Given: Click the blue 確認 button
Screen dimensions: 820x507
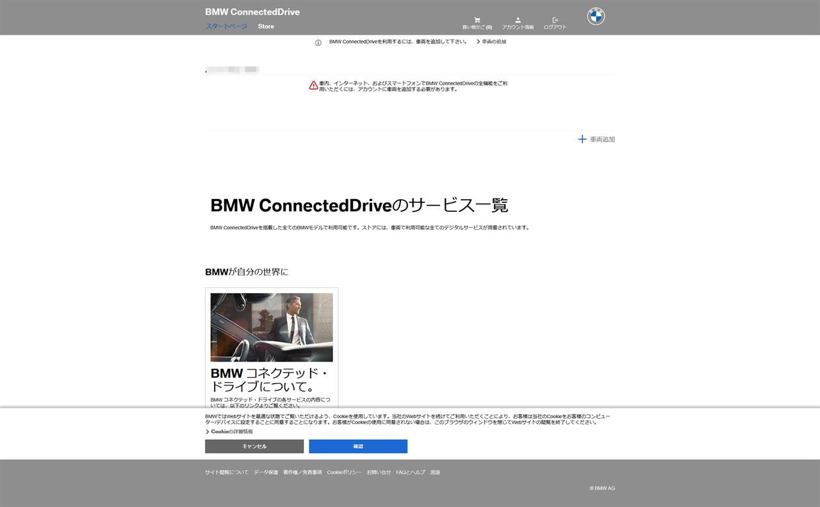Looking at the screenshot, I should point(358,446).
